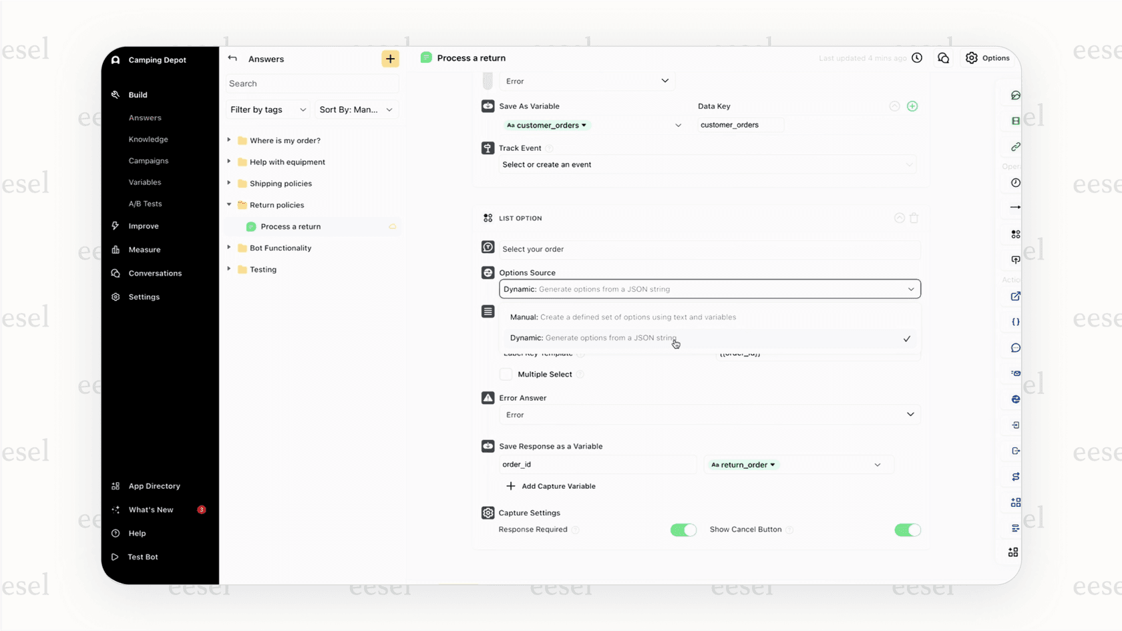Click the chat preview icon in top bar

tap(943, 58)
